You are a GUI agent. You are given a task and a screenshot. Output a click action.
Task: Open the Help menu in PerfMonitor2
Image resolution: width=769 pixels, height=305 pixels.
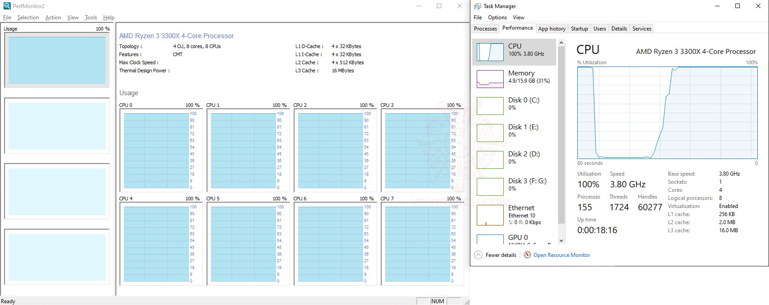(x=109, y=18)
